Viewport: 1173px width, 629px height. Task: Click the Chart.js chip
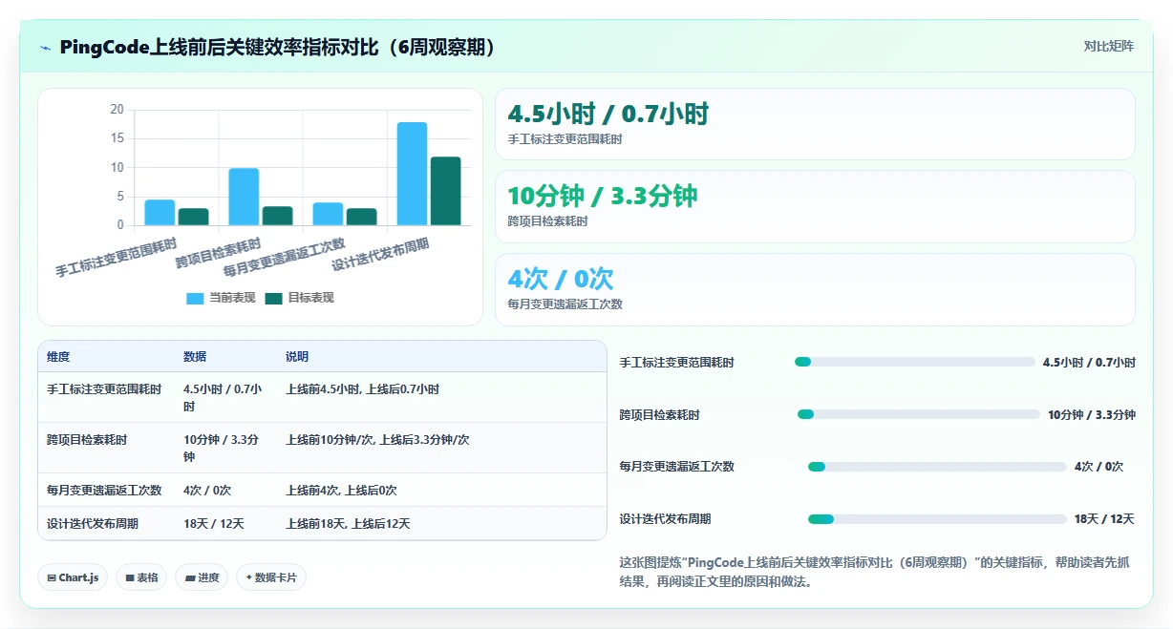tap(73, 577)
